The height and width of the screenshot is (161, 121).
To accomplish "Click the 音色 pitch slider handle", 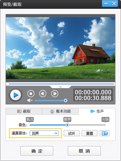I will 67,125.
